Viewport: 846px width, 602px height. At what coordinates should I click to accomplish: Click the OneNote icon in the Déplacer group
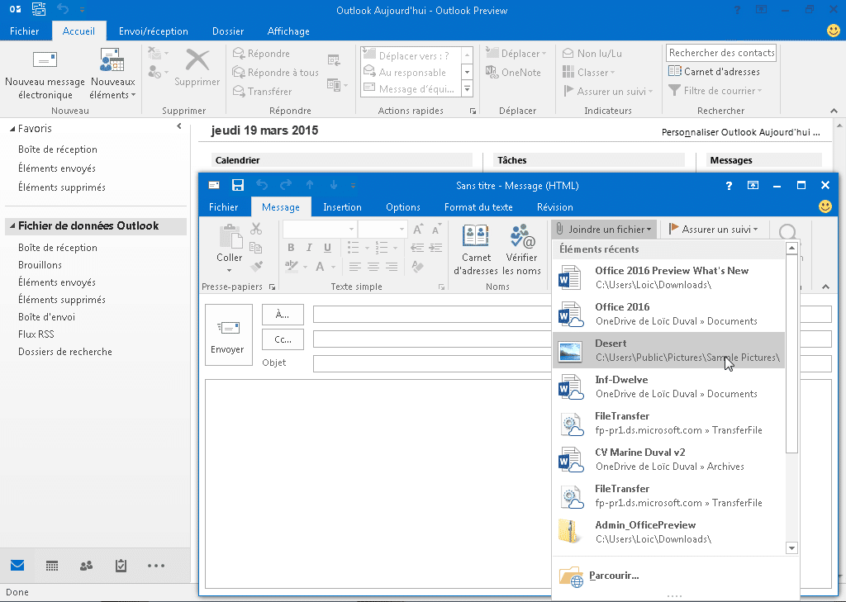[x=492, y=73]
